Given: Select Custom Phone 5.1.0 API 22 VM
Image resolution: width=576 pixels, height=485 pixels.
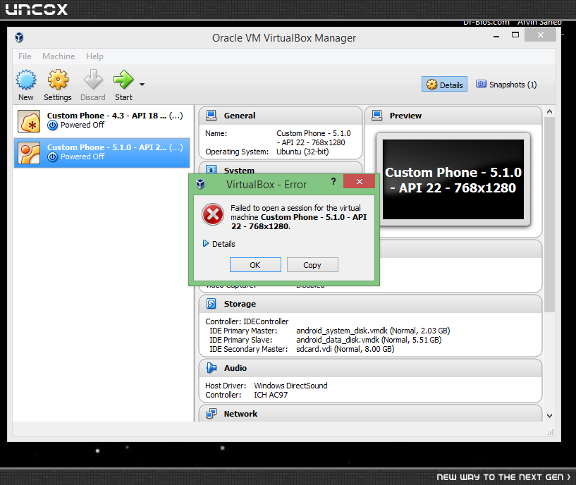Looking at the screenshot, I should (x=102, y=152).
